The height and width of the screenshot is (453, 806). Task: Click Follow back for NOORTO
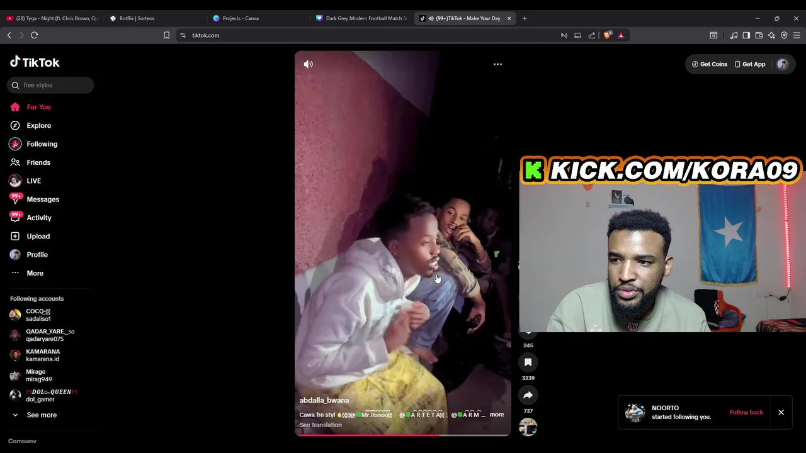[x=746, y=413]
